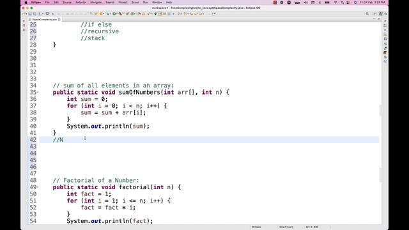Open the Search menu
The width and height of the screenshot is (409, 230).
pos(110,3)
